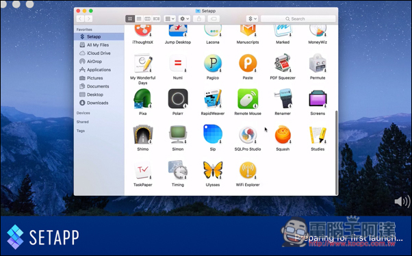
Task: Select the Permute app icon
Action: point(318,64)
